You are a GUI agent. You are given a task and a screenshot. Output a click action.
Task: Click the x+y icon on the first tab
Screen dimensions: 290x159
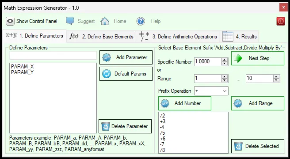pyautogui.click(x=11, y=35)
